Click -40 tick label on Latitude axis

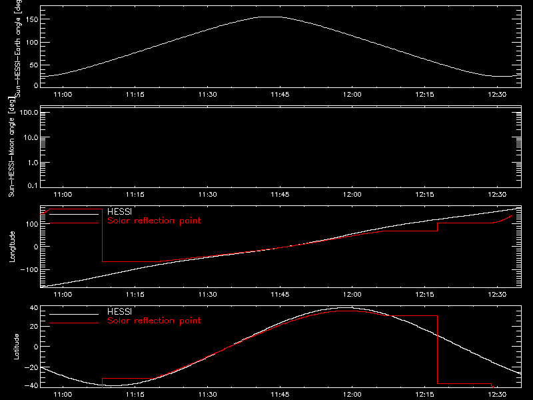[x=31, y=385]
